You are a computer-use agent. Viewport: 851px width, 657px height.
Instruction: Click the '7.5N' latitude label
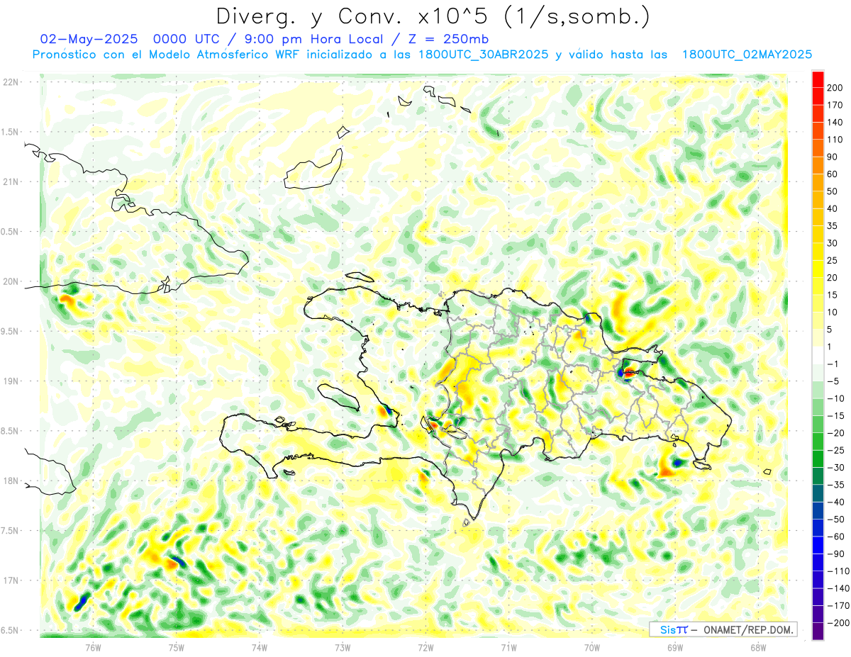tap(9, 530)
